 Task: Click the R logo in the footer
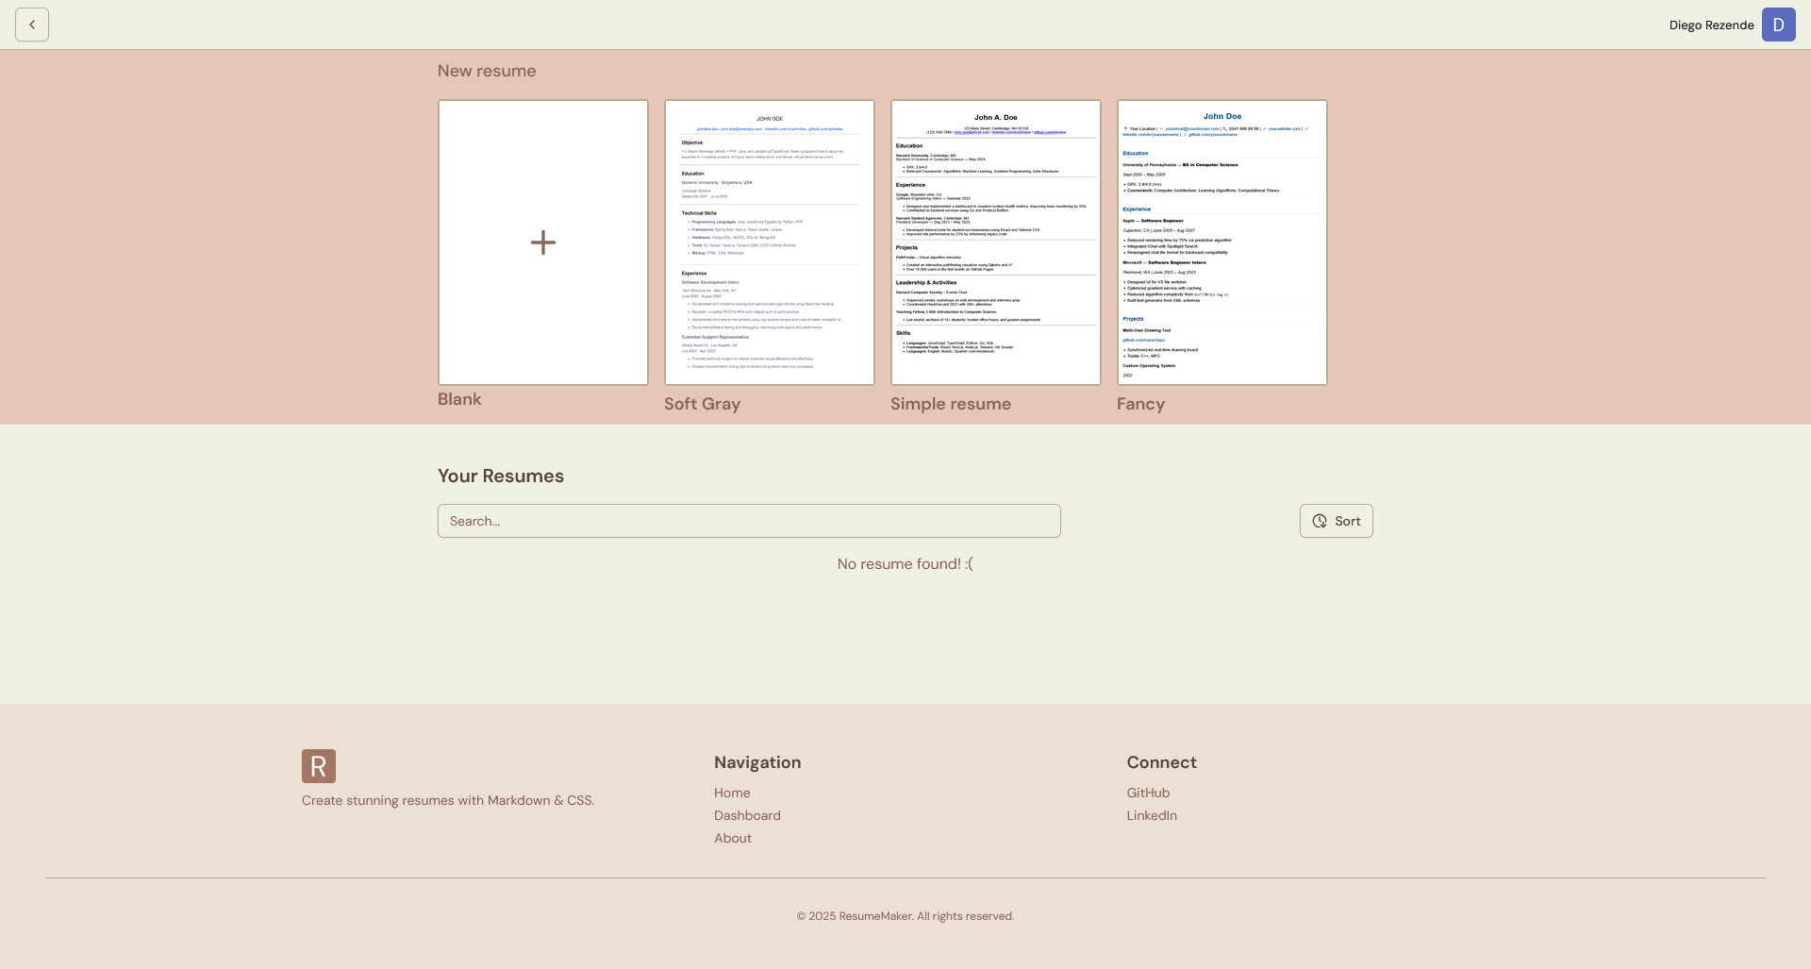pos(318,766)
